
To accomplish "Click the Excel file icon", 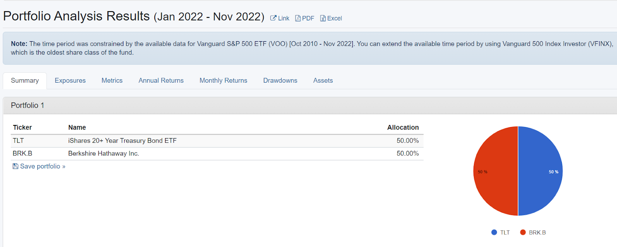I will point(323,18).
